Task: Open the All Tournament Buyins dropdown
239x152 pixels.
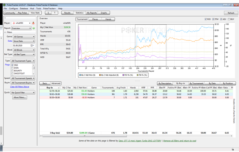Action: point(23,83)
